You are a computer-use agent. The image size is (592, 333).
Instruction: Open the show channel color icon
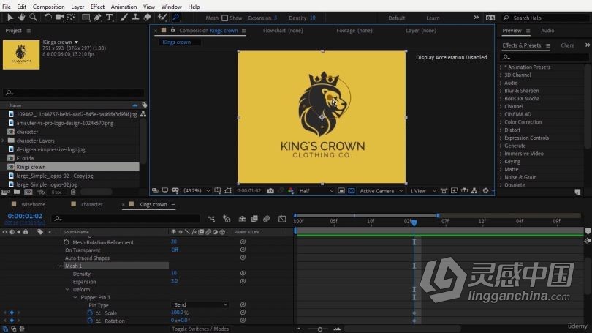[291, 191]
